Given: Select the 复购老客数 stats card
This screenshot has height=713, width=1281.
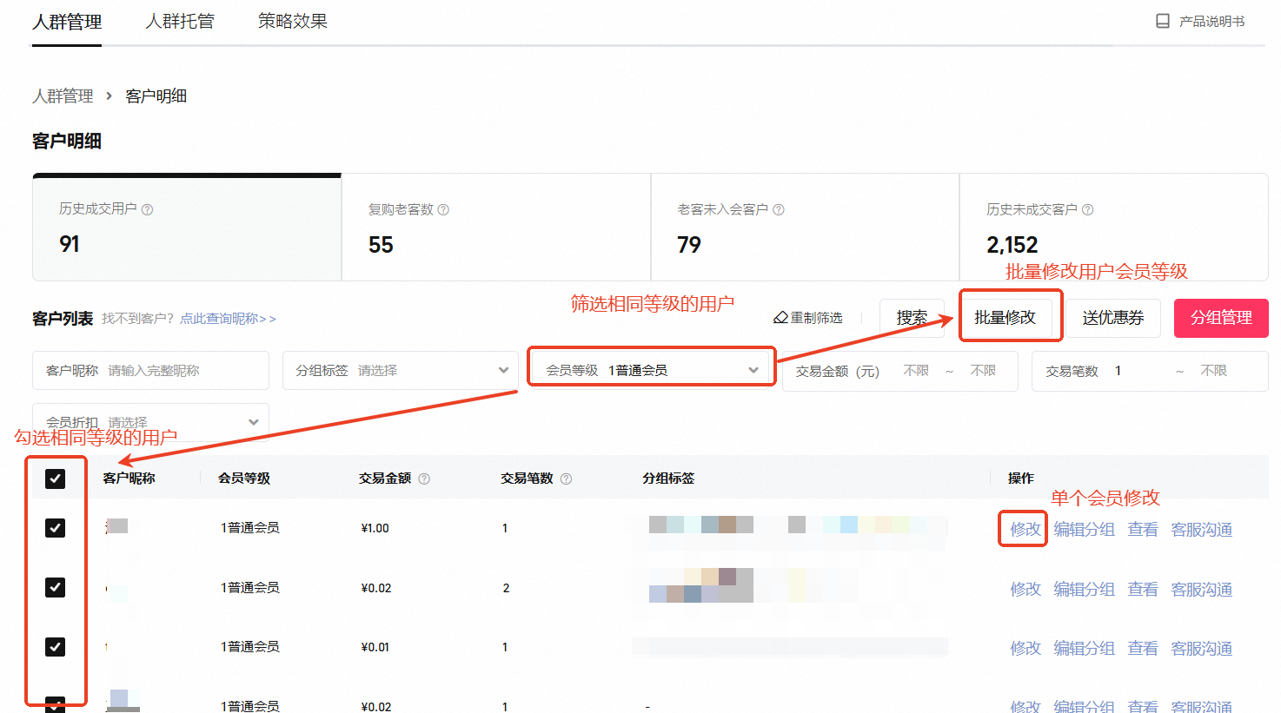Looking at the screenshot, I should (x=496, y=228).
